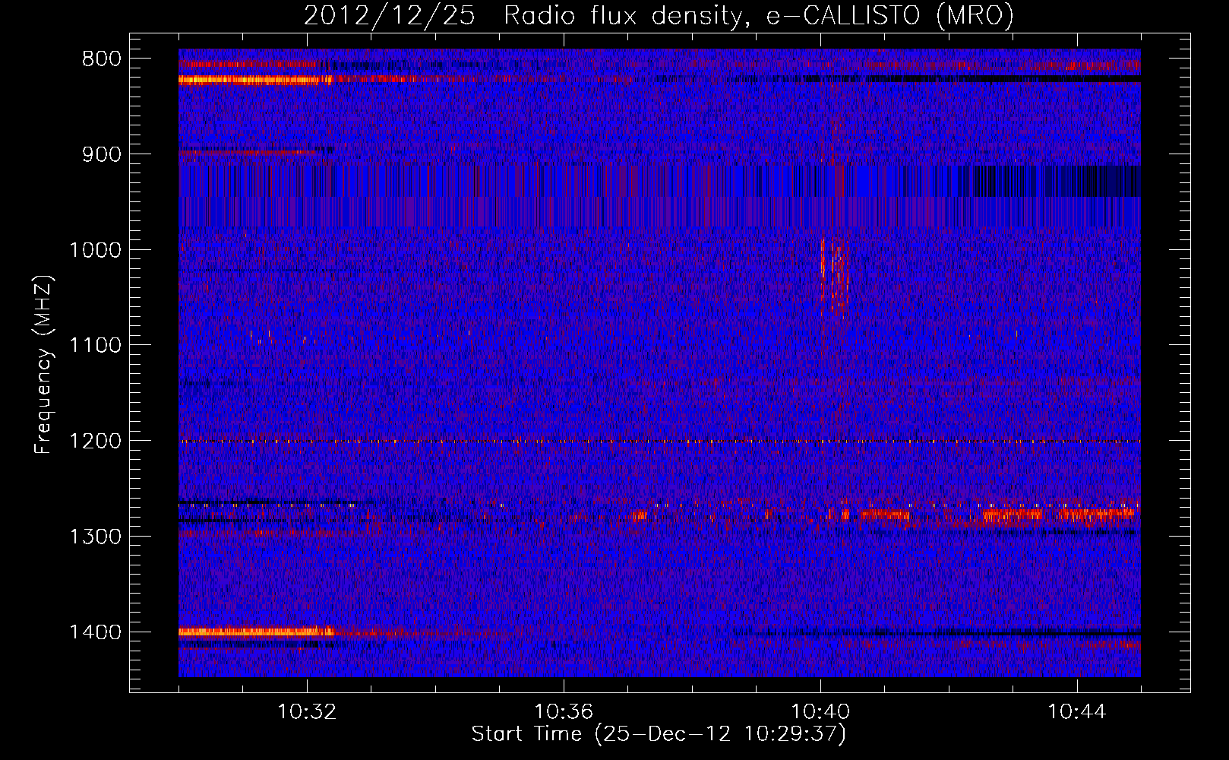
Task: Click the 900 frequency tick label
Action: 101,154
